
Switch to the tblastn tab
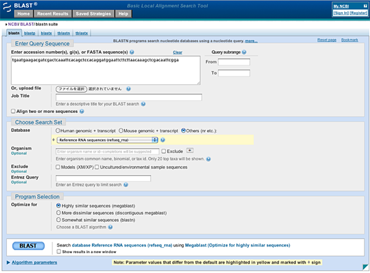pyautogui.click(x=64, y=33)
